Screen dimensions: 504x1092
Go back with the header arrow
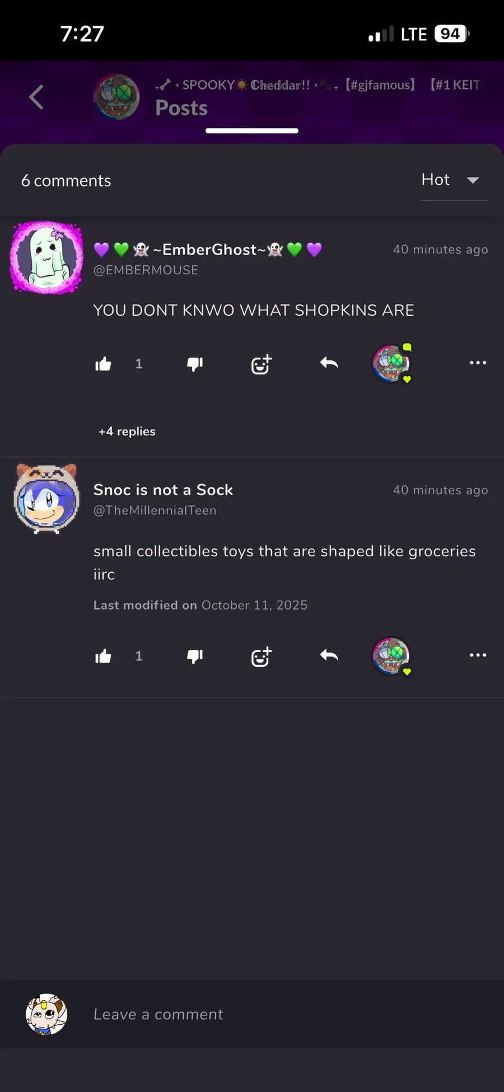[x=36, y=97]
